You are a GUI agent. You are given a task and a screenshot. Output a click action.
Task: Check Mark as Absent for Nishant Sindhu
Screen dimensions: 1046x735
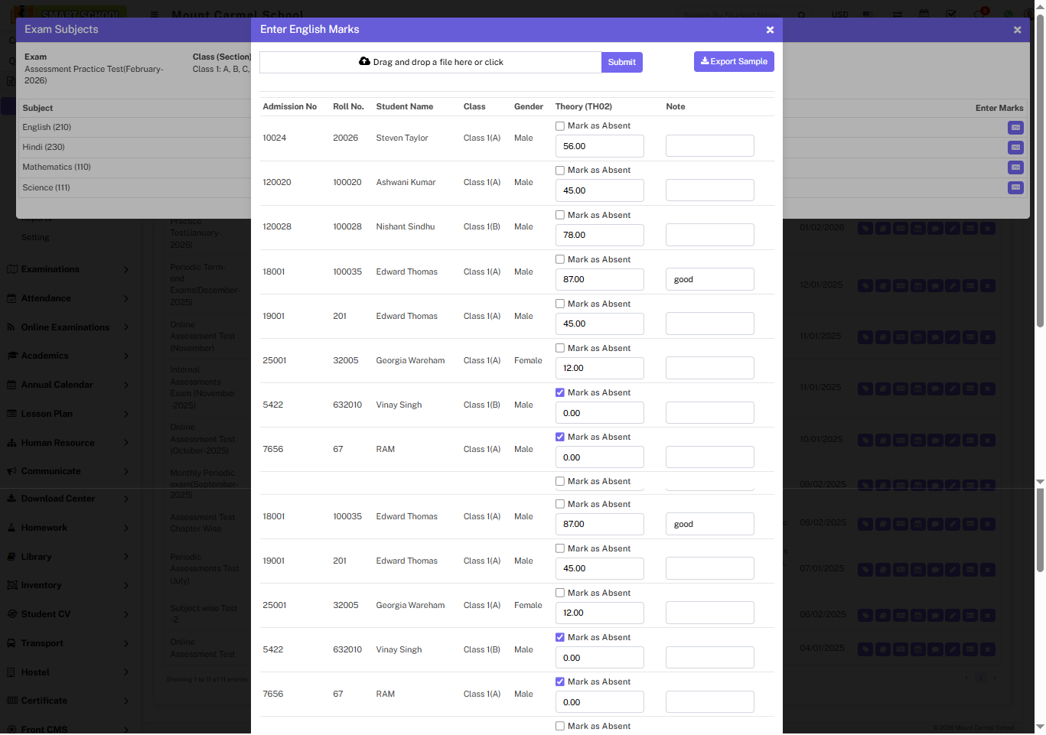click(560, 215)
